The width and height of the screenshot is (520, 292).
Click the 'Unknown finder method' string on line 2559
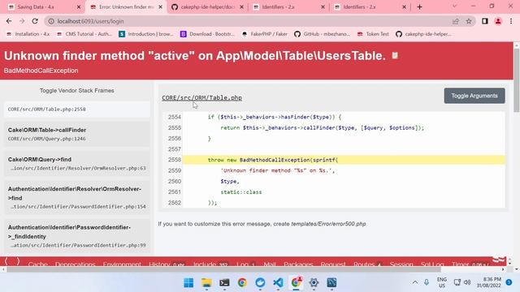pyautogui.click(x=278, y=170)
